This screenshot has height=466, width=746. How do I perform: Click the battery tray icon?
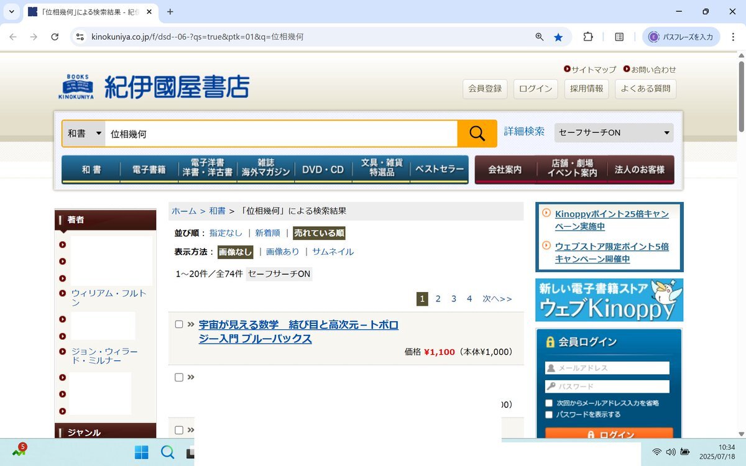(685, 452)
